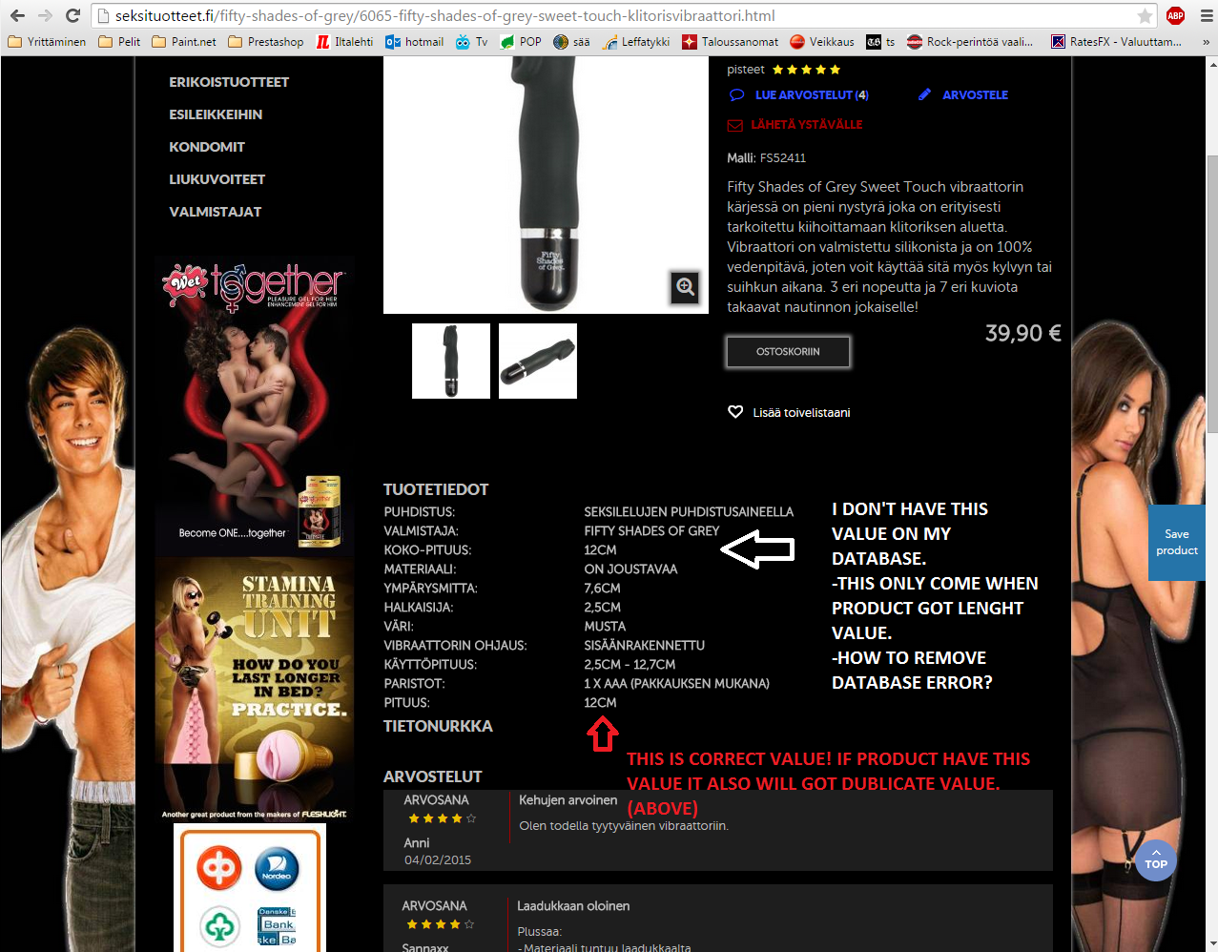Open the ts bookmark
The image size is (1218, 952).
pos(880,42)
